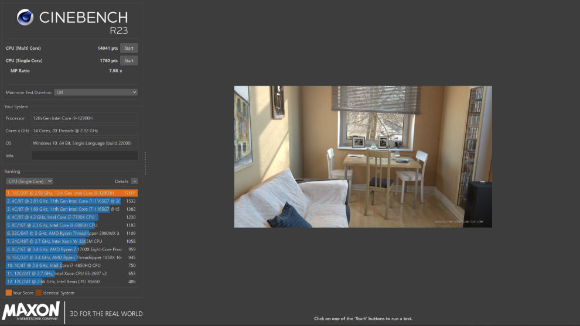Select ranking row 3 scoring 1382
The height and width of the screenshot is (326, 580).
click(71, 209)
